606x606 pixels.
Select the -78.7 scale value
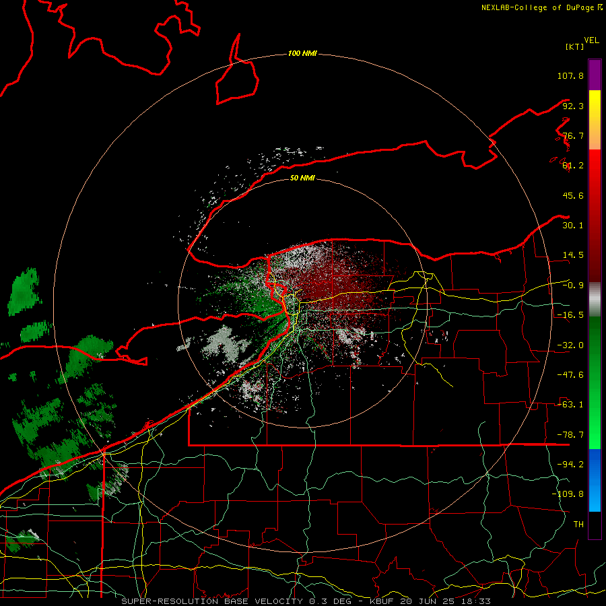tap(570, 435)
